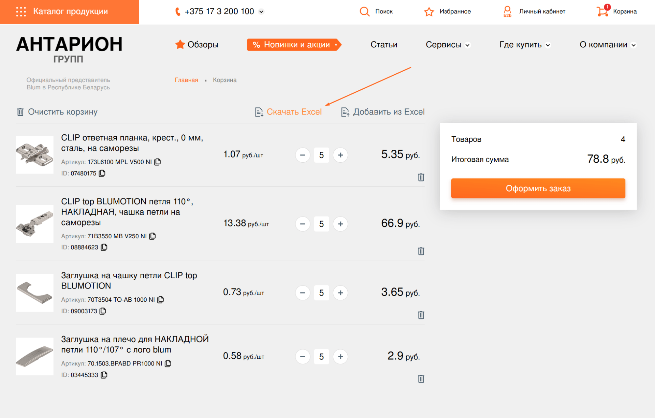The image size is (655, 418).
Task: Copy article 71B3550 MB V250 NI
Action: pos(152,236)
